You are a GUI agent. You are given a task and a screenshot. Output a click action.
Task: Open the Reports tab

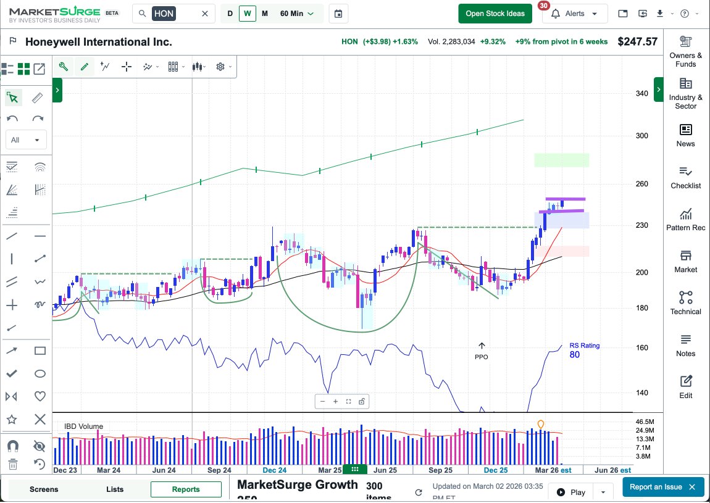[x=186, y=488]
